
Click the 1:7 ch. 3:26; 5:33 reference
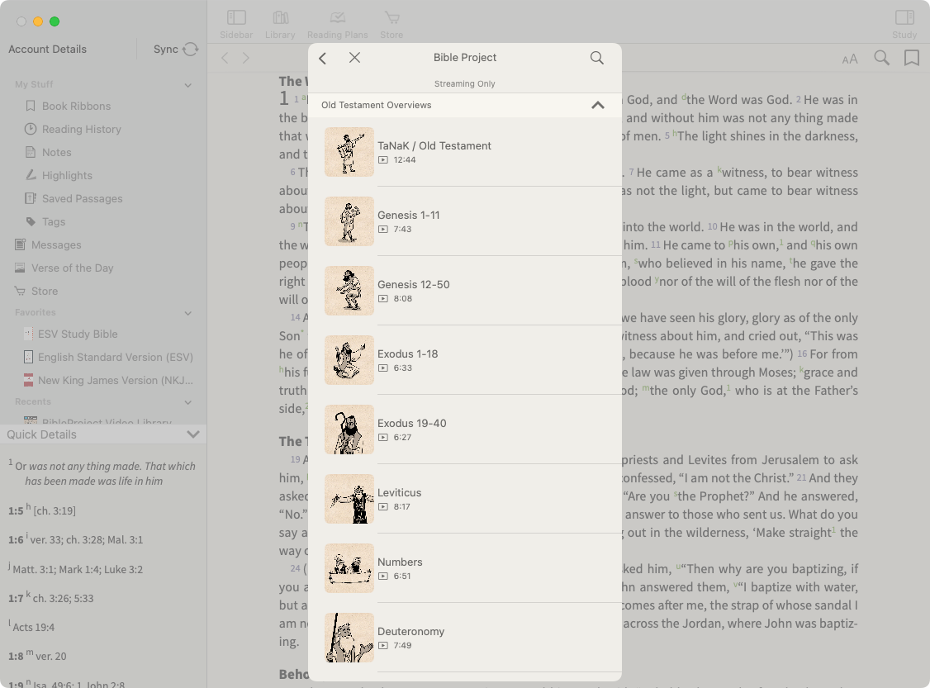pyautogui.click(x=51, y=598)
